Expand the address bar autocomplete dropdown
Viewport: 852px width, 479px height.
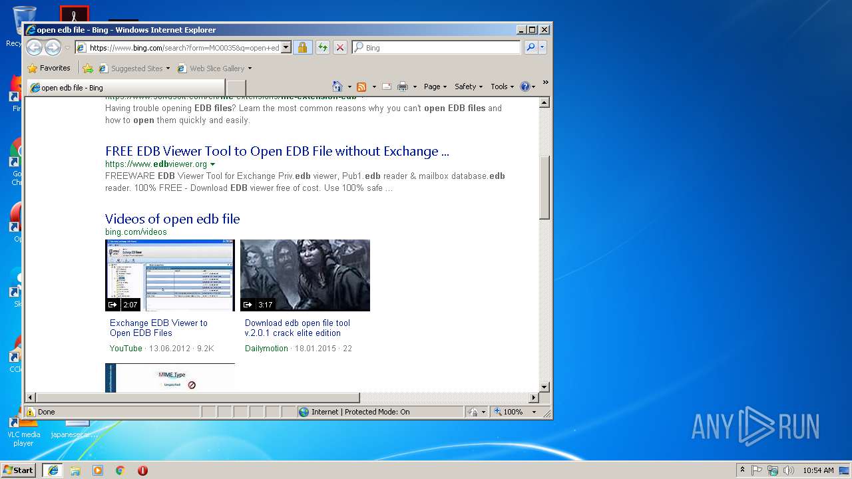coord(286,47)
